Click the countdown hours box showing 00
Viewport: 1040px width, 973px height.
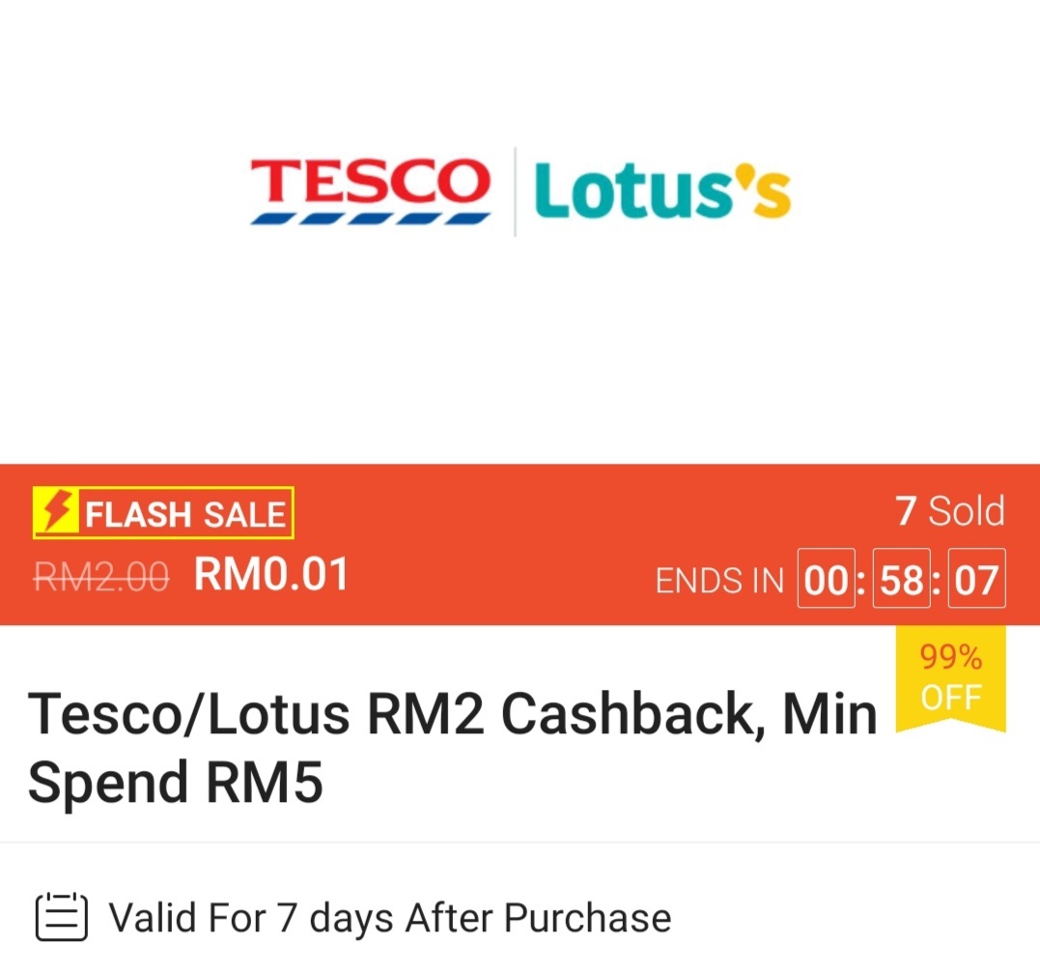click(x=826, y=580)
